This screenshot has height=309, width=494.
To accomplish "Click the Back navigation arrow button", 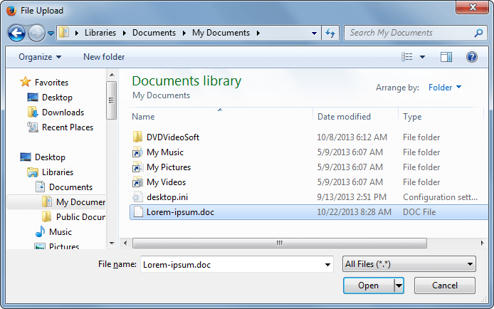I will [x=17, y=33].
